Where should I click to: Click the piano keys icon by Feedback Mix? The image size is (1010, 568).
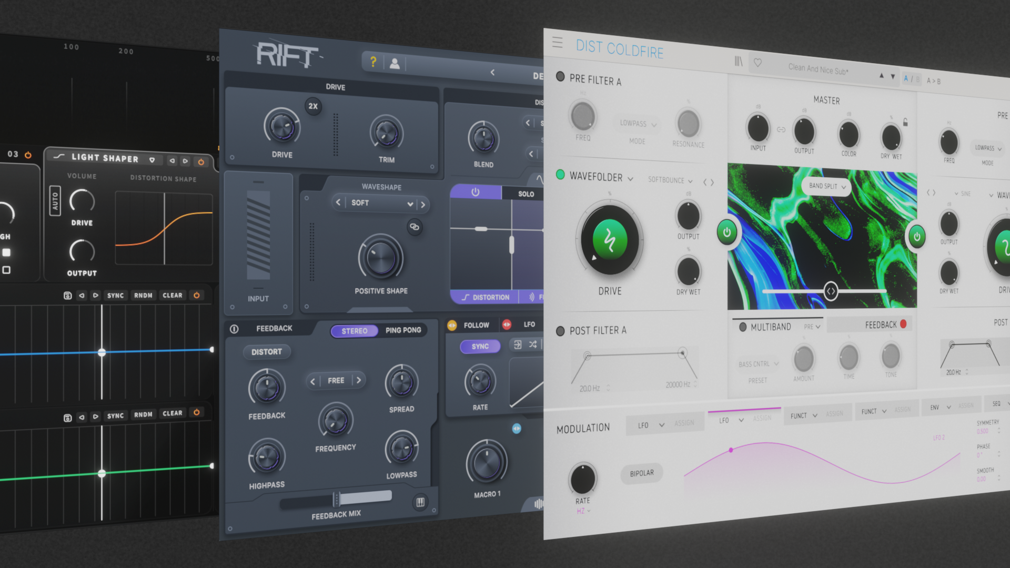pos(420,502)
